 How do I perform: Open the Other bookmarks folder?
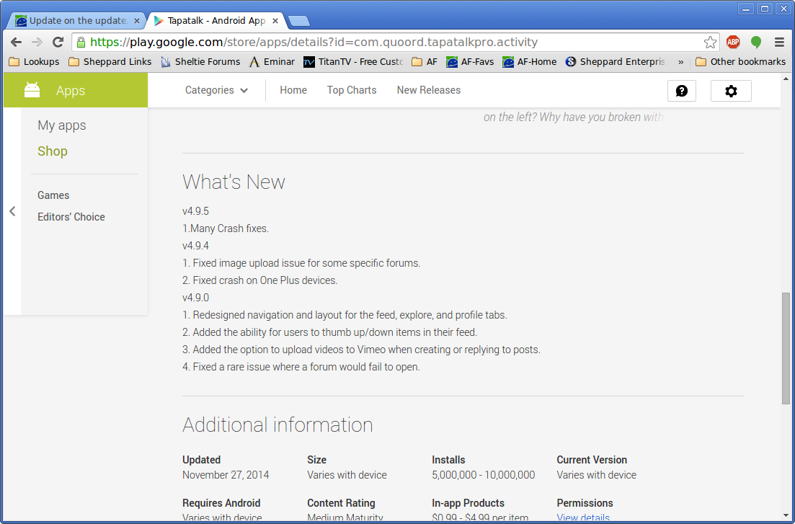(741, 61)
